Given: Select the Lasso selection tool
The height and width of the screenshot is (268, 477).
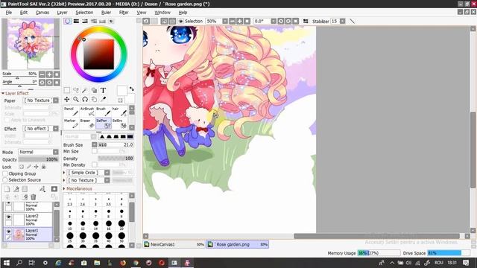Looking at the screenshot, I should click(76, 90).
